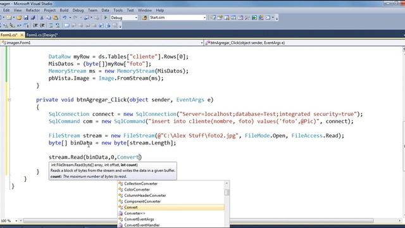
Task: Open the Start.sim combo box dropdown arrow
Action: pos(205,18)
